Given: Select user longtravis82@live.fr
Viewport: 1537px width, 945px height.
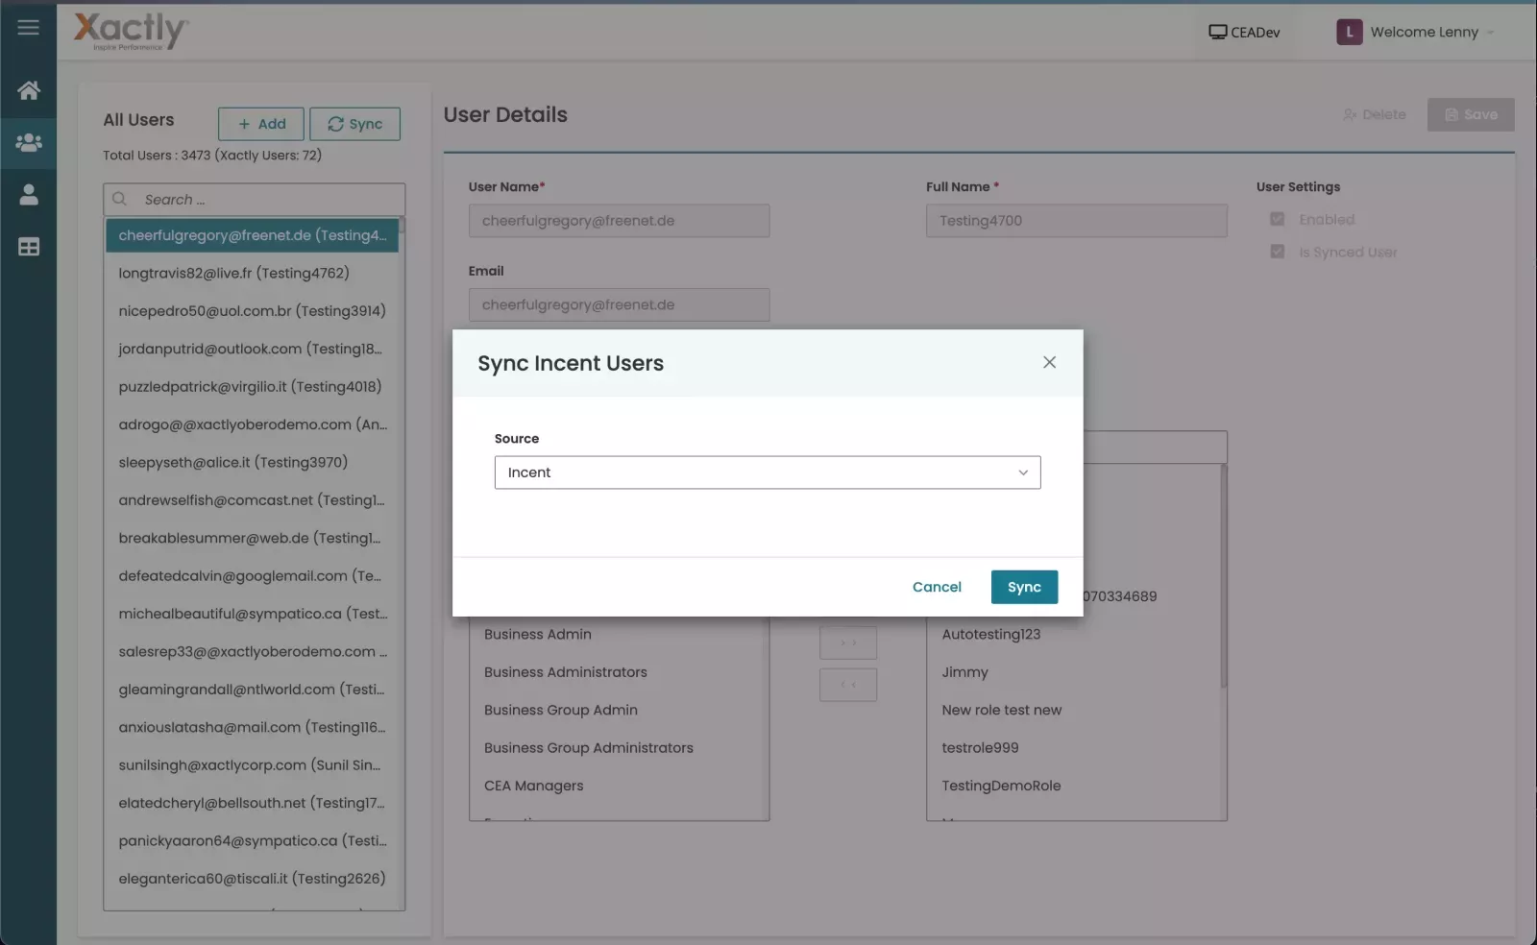Looking at the screenshot, I should [252, 273].
